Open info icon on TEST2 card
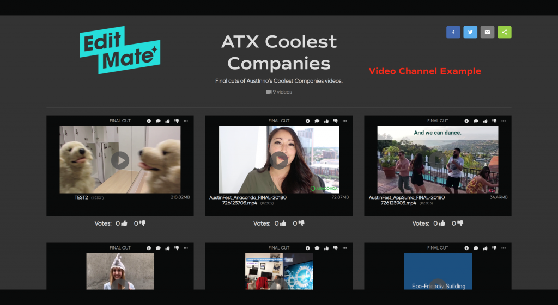This screenshot has width=558, height=305. point(149,121)
